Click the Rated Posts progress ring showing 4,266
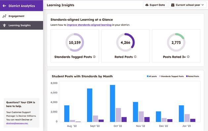208x131 pixels. tap(125, 42)
